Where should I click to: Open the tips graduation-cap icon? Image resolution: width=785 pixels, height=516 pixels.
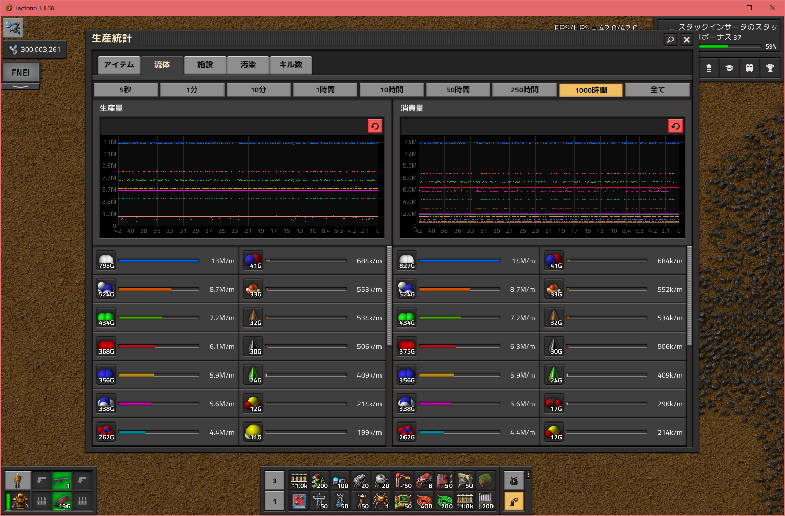[x=729, y=67]
